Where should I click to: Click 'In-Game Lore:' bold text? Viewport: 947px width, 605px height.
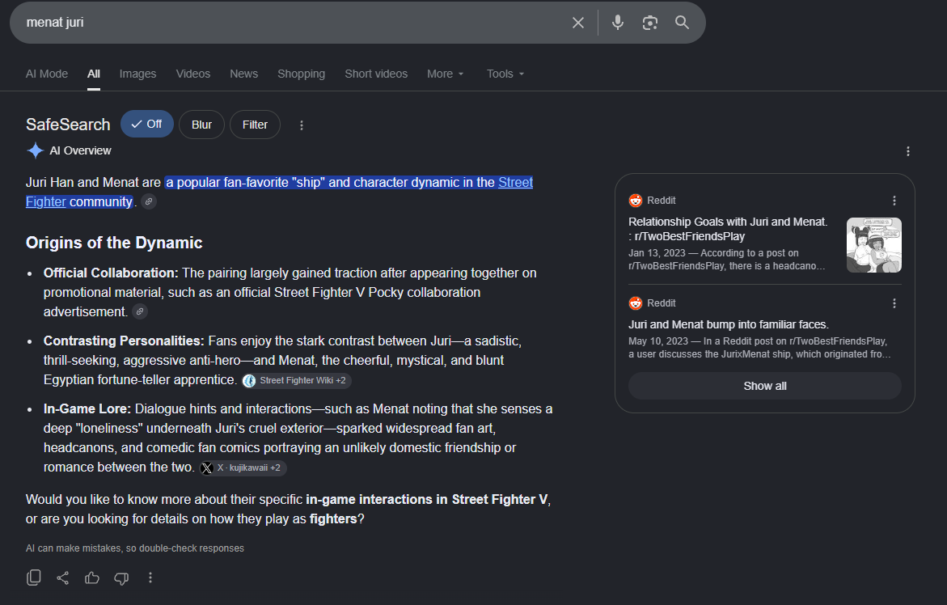(x=87, y=408)
